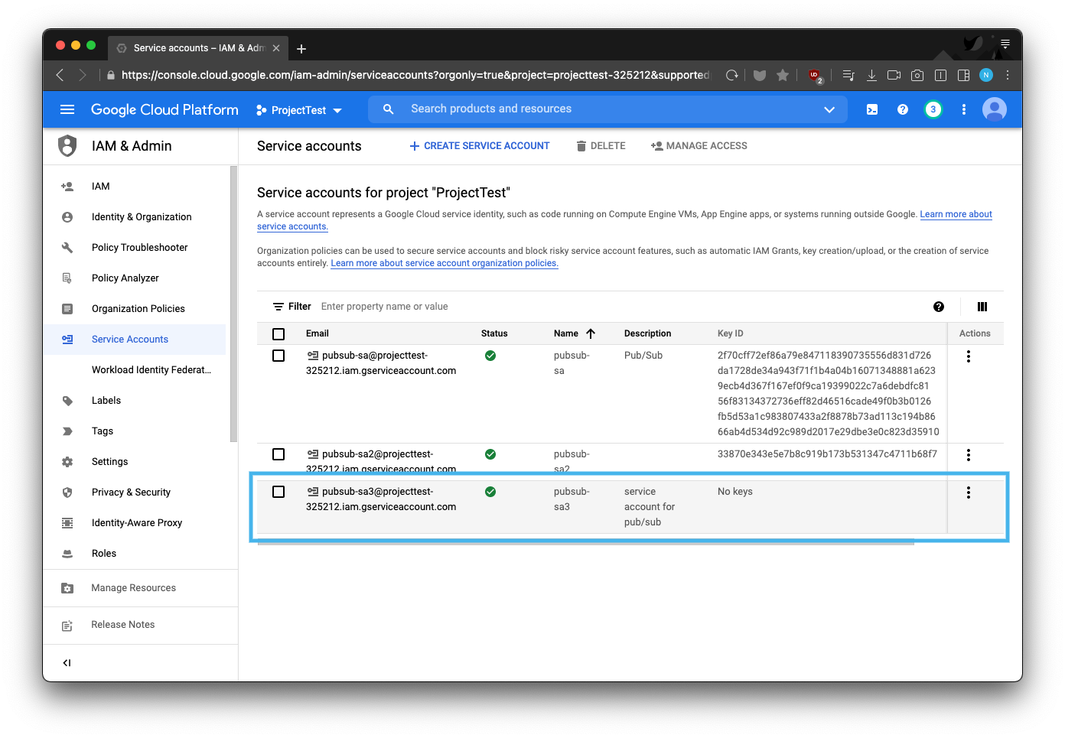This screenshot has height=738, width=1065.
Task: Open actions menu for pubsub-sa2 row
Action: coord(969,455)
